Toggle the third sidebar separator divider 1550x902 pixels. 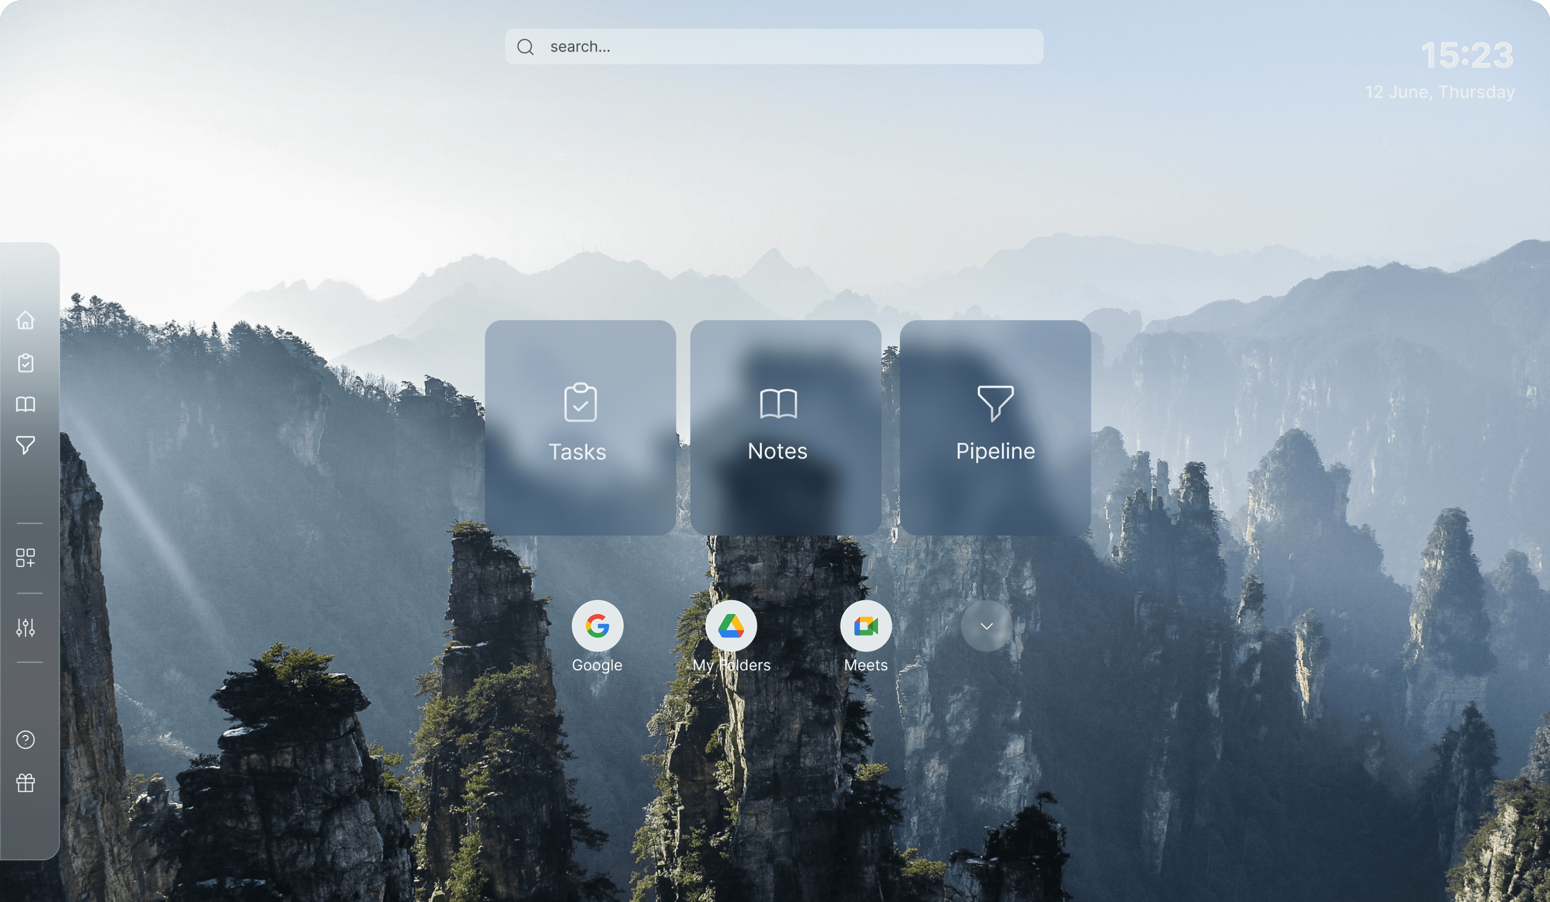point(30,663)
